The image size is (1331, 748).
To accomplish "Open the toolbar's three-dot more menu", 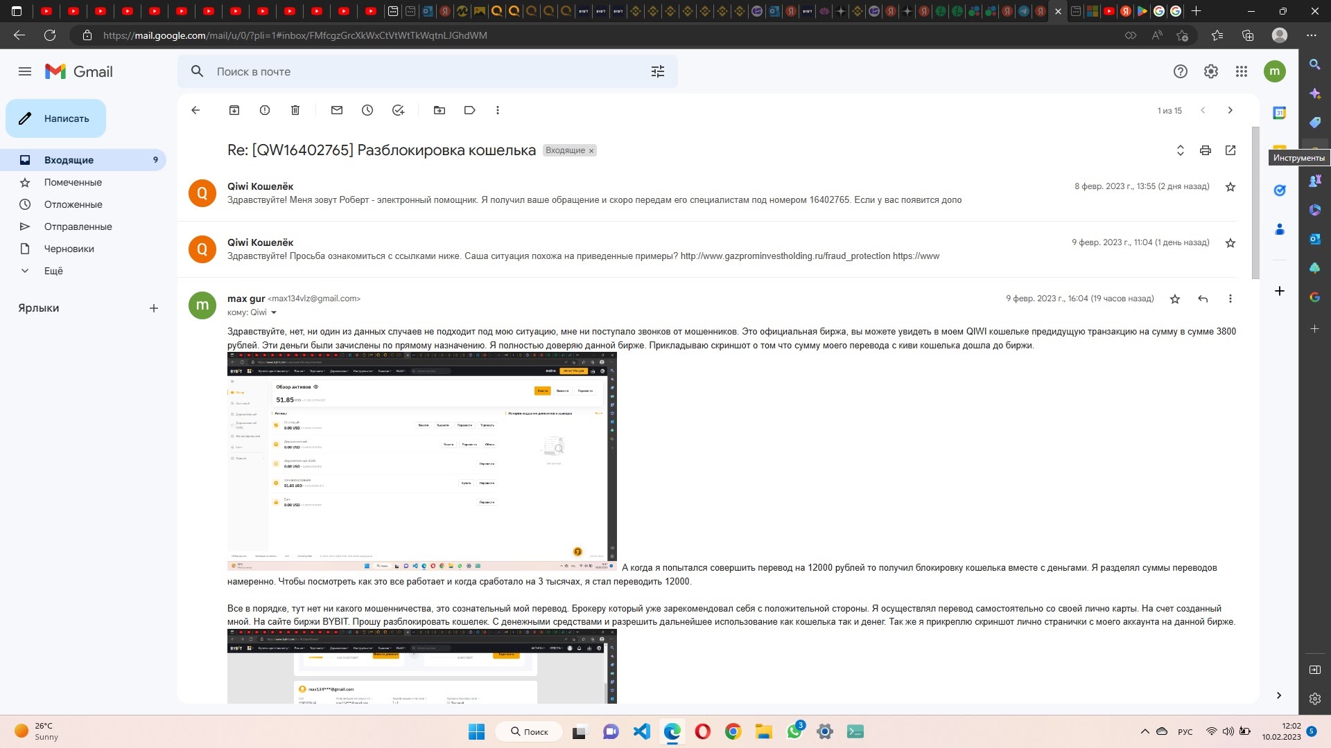I will point(498,110).
